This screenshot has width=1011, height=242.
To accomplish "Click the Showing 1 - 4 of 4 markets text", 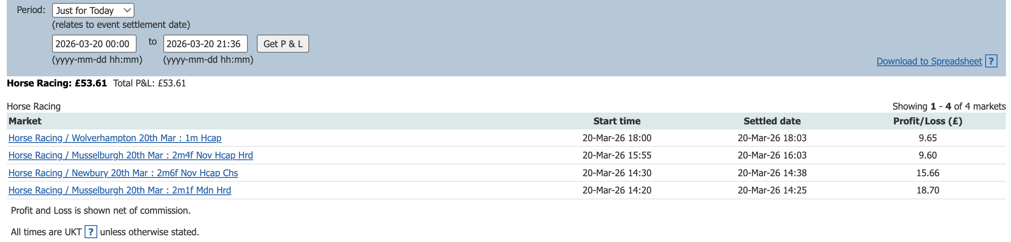I will (x=949, y=107).
